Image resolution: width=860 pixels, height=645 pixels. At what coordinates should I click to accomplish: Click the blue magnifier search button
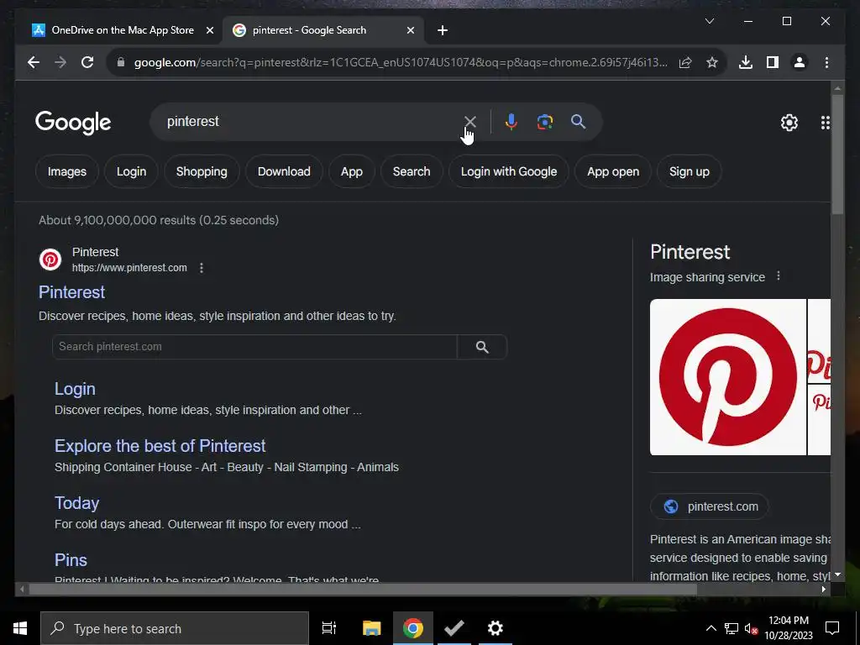[x=578, y=122]
